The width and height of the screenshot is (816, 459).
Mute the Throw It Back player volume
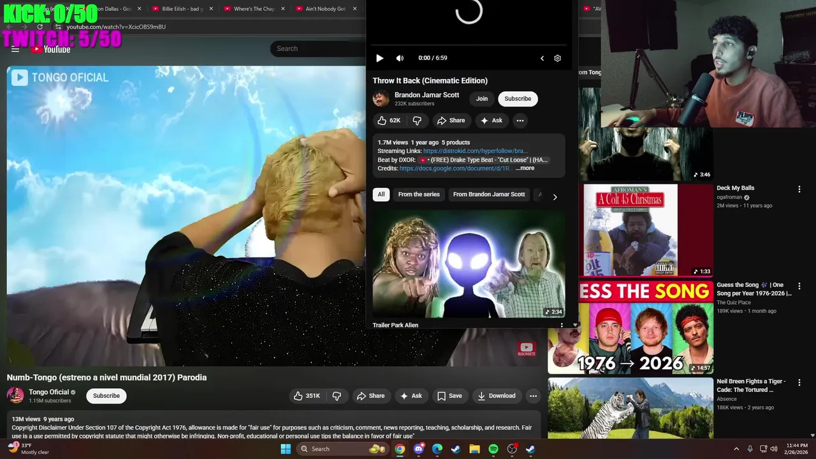point(400,58)
